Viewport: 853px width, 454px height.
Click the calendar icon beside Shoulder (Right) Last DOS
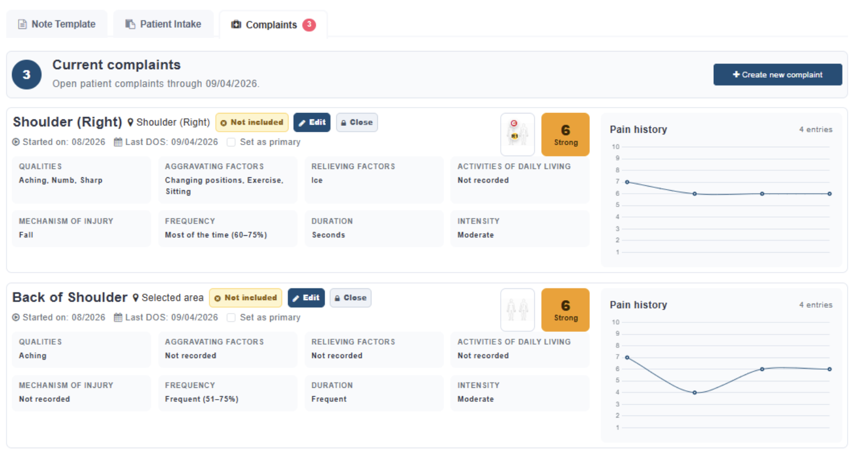(x=118, y=142)
